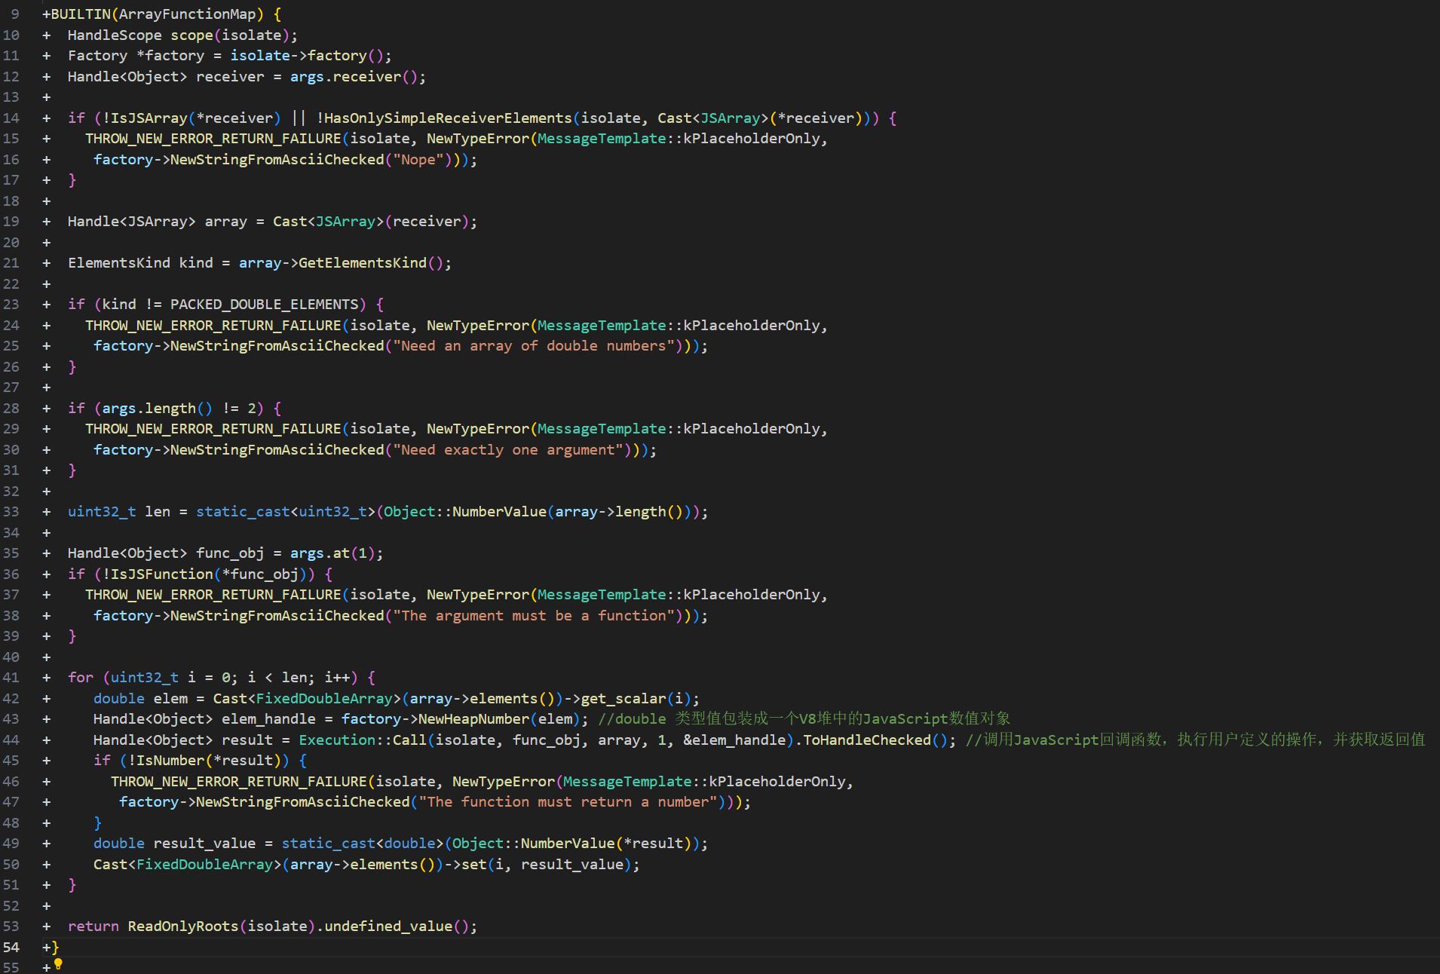Click 'THROW_NEW_ERROR_RETURN_FAILURE' on line 15
This screenshot has height=974, width=1440.
(x=213, y=139)
